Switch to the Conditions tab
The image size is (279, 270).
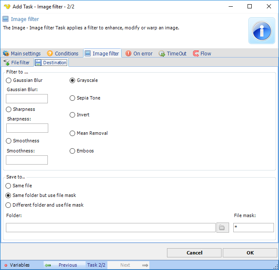[63, 53]
